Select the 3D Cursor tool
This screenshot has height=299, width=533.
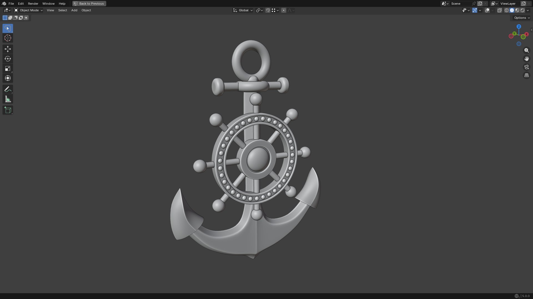[x=7, y=38]
